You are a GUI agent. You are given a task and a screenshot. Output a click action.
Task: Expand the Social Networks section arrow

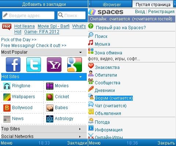click(x=80, y=137)
